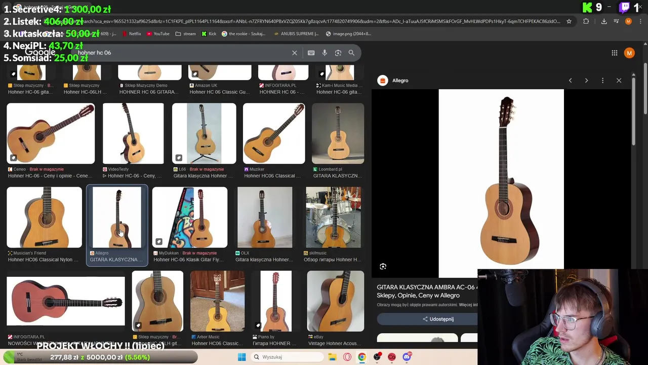Open the preview panel three-dot menu
Viewport: 648px width, 365px height.
point(602,81)
